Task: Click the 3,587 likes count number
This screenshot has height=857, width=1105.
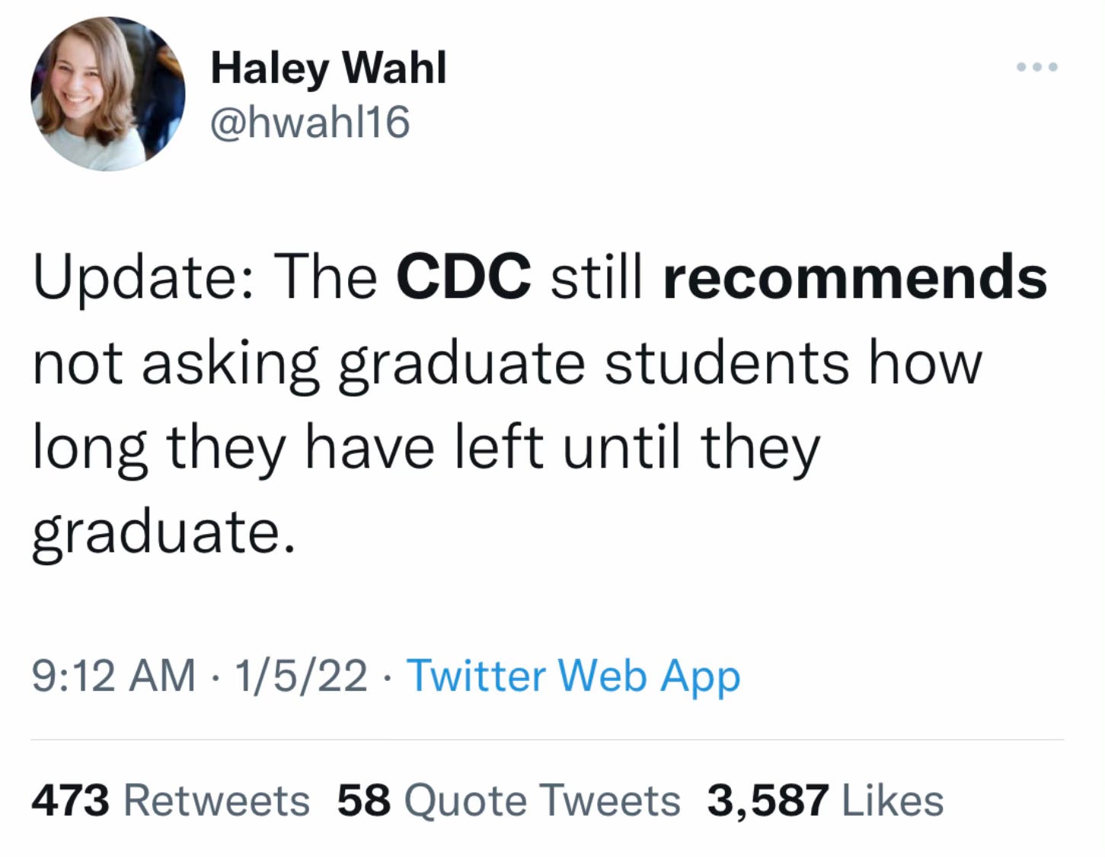Action: [768, 801]
